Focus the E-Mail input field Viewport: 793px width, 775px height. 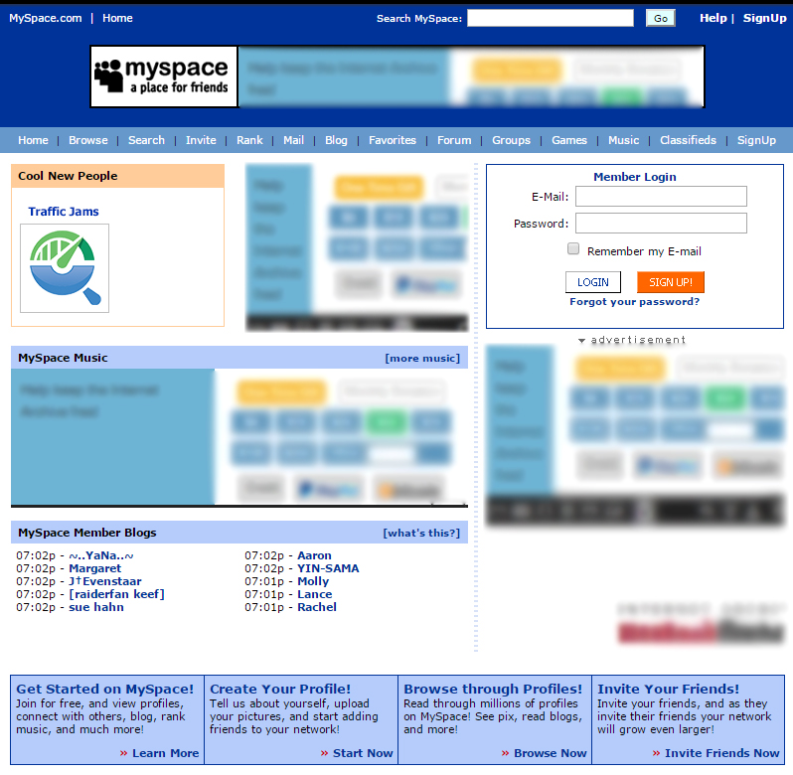(x=661, y=197)
